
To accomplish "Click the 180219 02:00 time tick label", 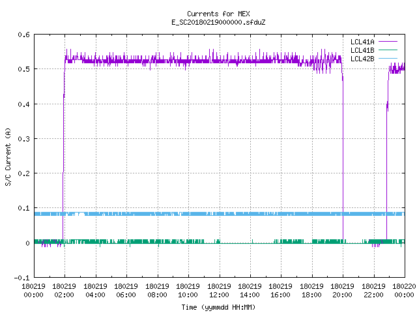I will click(64, 291).
